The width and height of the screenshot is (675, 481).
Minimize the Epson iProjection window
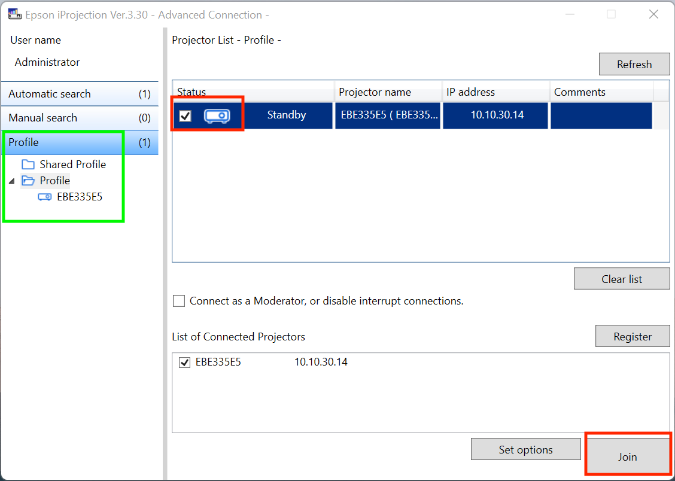[x=570, y=14]
